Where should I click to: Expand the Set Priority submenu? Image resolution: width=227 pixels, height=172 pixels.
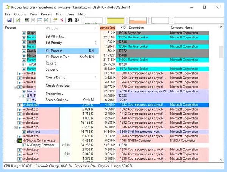pos(68,43)
